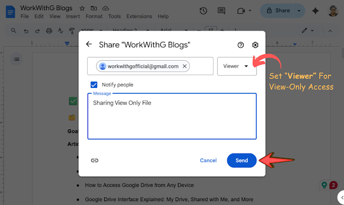Uncheck the Notify people checkbox
The width and height of the screenshot is (344, 205).
[94, 85]
